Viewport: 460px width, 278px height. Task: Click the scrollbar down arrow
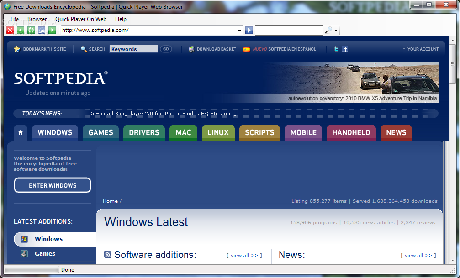coord(452,261)
